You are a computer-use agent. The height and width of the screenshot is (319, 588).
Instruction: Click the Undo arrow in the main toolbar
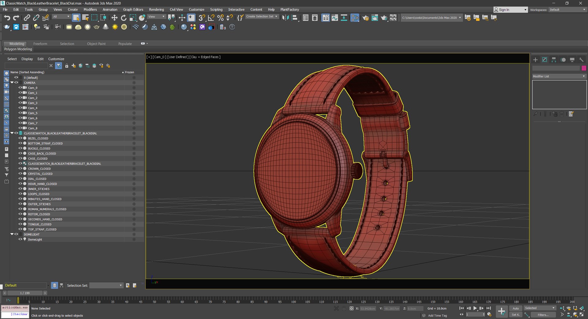pos(7,18)
